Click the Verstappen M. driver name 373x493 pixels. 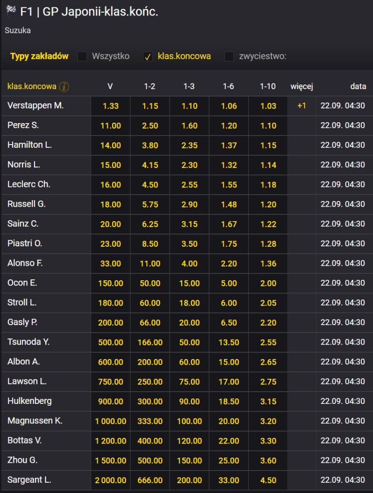[x=35, y=105]
